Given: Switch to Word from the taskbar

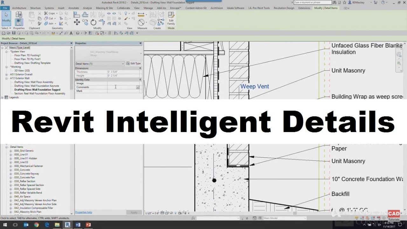Looking at the screenshot, I should coord(79,225).
